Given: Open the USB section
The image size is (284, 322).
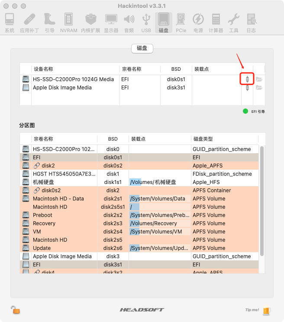Looking at the screenshot, I should coord(146,23).
